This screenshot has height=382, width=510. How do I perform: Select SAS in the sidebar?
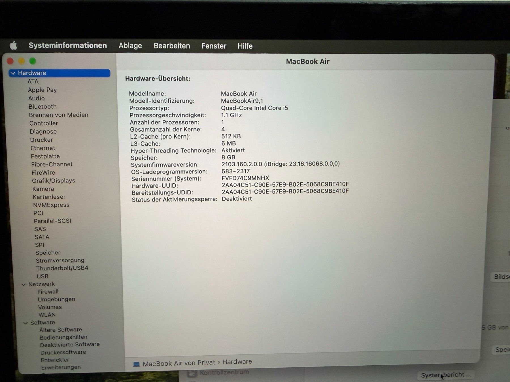click(40, 229)
